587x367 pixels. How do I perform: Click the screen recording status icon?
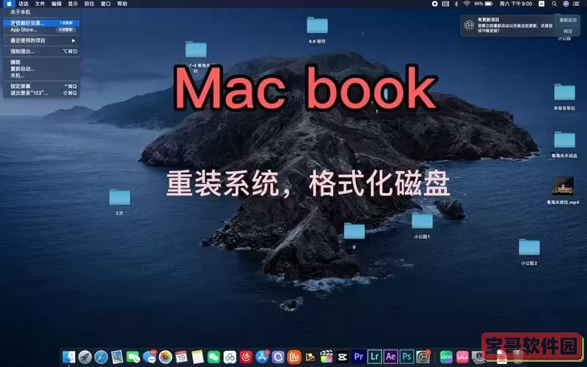coord(434,4)
